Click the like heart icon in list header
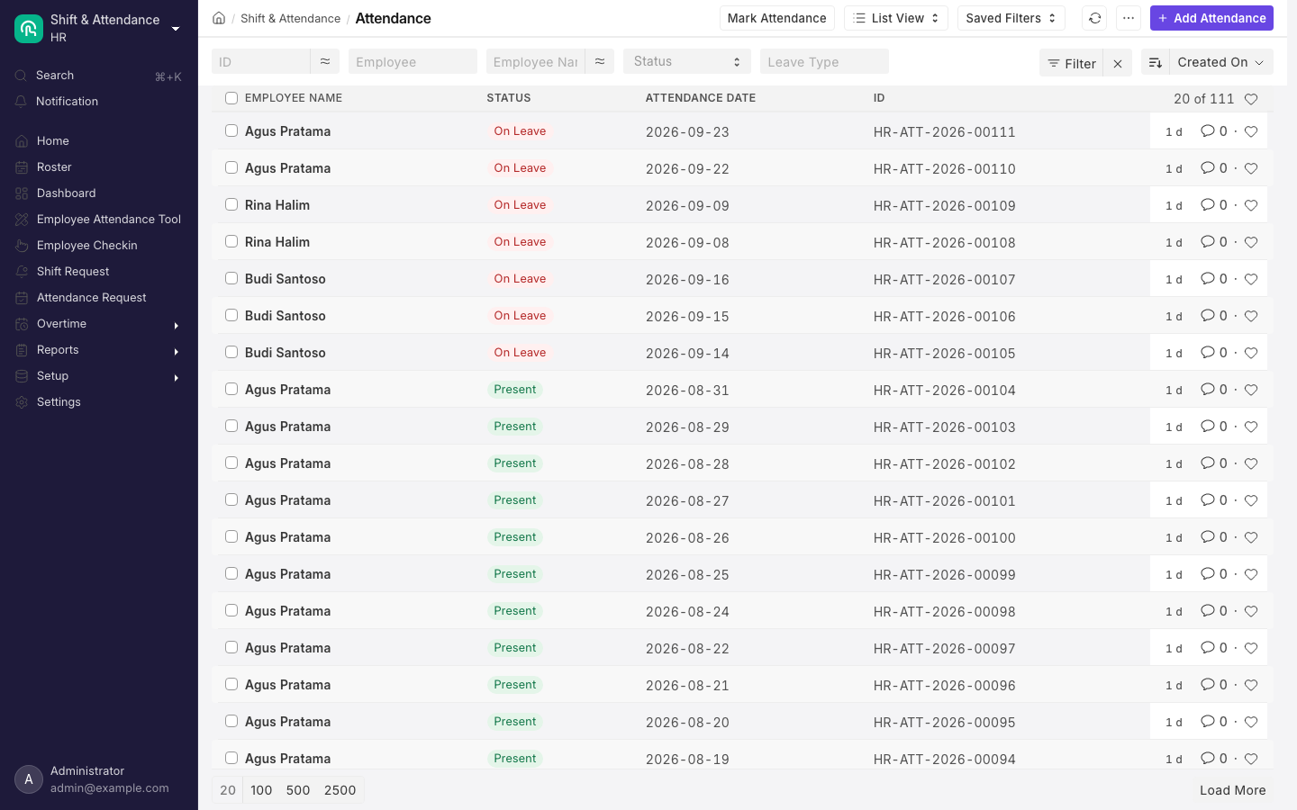 click(x=1251, y=99)
